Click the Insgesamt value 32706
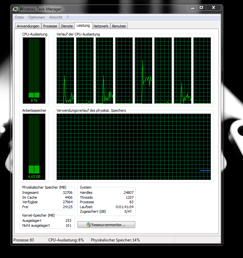Screen dimensions: 243x258 (x=68, y=193)
